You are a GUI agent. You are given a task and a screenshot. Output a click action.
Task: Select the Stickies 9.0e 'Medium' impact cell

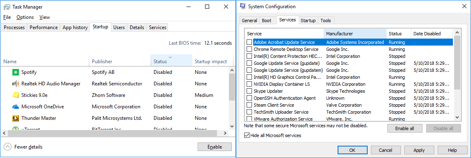tap(204, 95)
